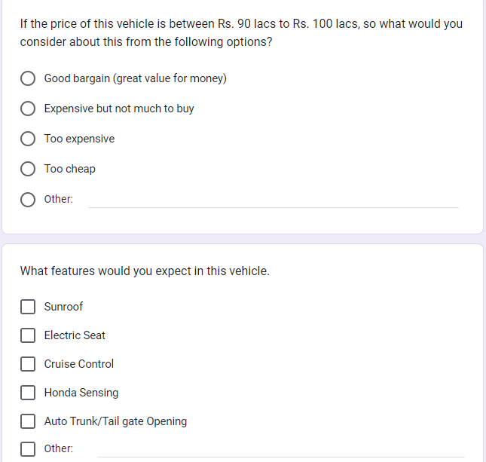
Task: Focus the Other text field in price question
Action: [274, 200]
